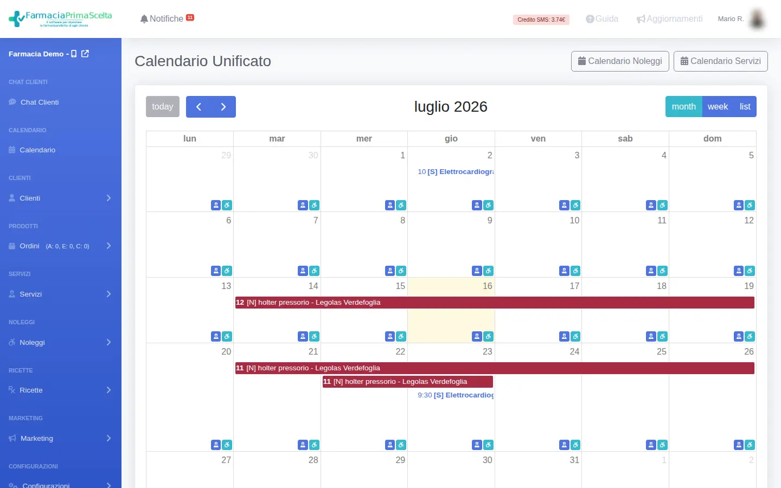Click the blue service icon on day 9
The image size is (781, 488).
point(477,271)
